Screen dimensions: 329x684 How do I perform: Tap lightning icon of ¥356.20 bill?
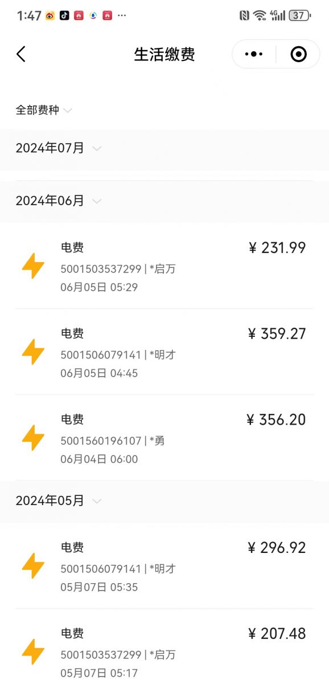click(x=33, y=438)
